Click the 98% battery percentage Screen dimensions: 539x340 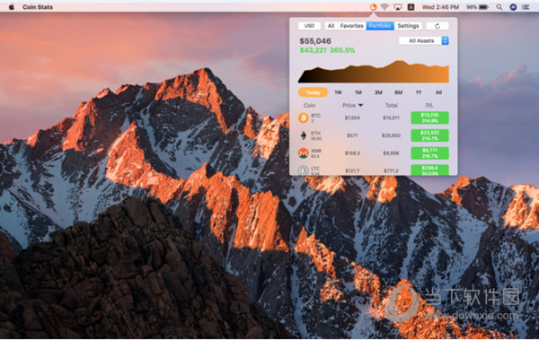(472, 7)
